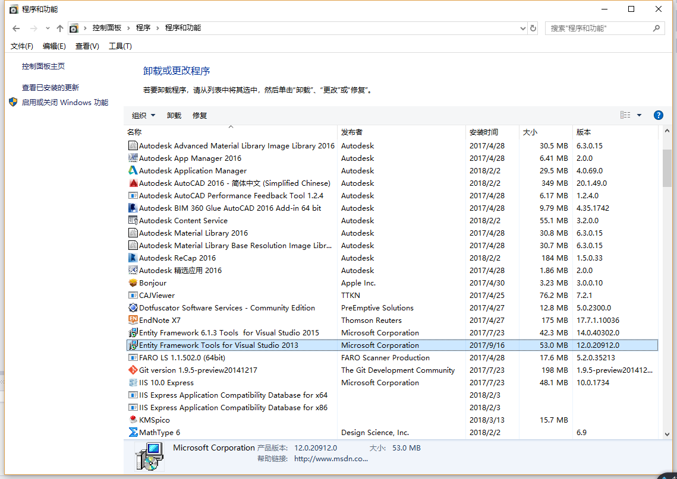Click the large installer icon in details pane
This screenshot has width=677, height=479.
pyautogui.click(x=149, y=456)
